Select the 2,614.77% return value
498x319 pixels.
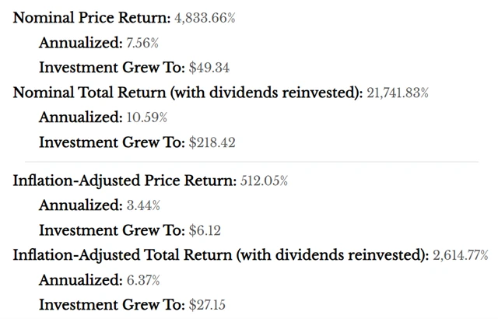point(465,254)
